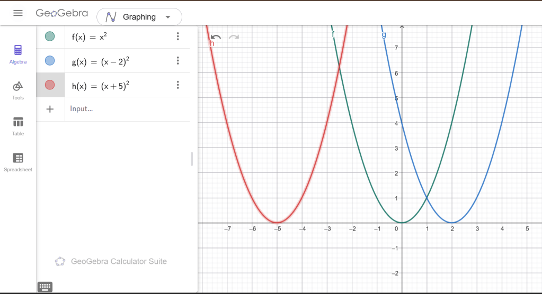Screen dimensions: 542x294
Task: Click the GeoGebra logo
Action: click(61, 13)
